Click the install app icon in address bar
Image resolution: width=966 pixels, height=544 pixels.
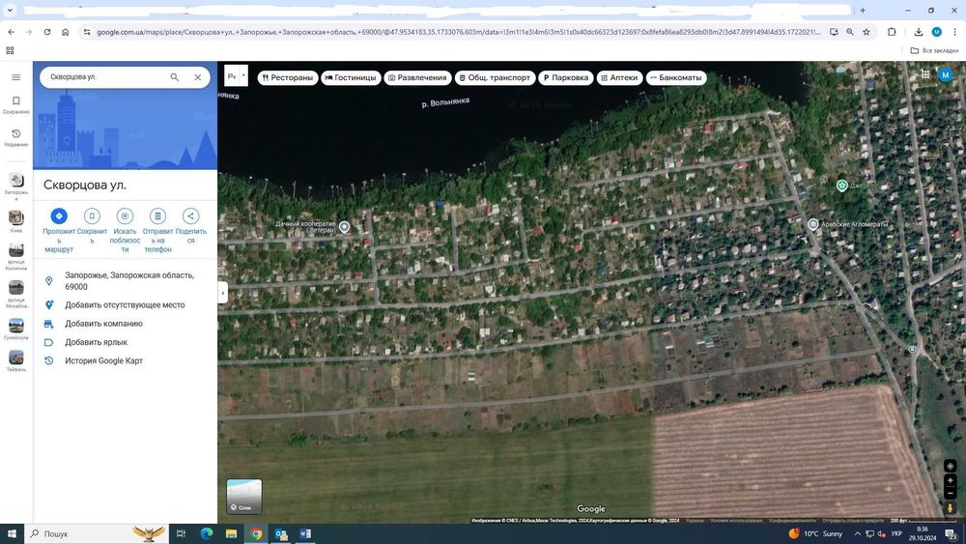click(834, 32)
